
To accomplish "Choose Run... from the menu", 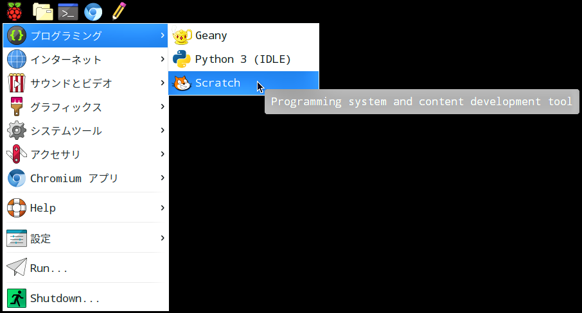I will [85, 268].
